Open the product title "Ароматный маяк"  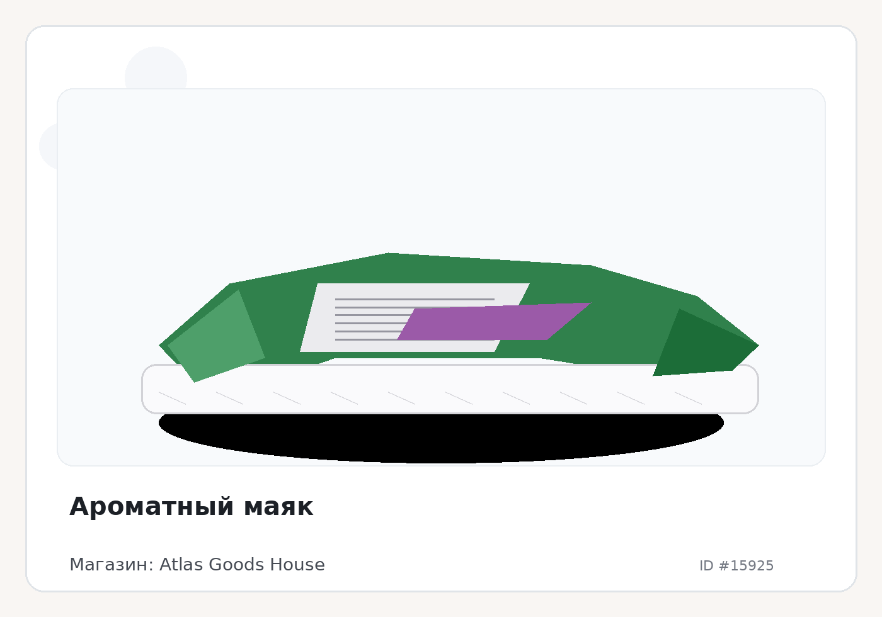tap(191, 507)
